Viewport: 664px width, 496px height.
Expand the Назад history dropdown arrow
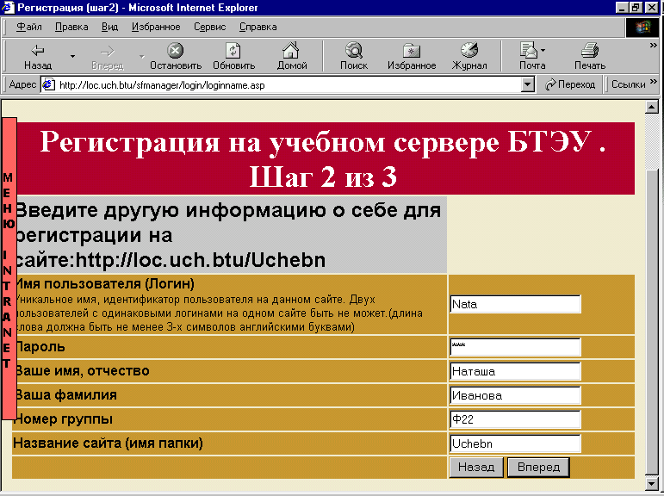click(x=73, y=56)
